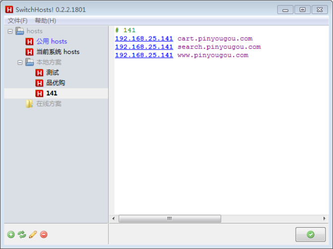
Task: Click the H icon beside 测试
Action: pos(39,73)
